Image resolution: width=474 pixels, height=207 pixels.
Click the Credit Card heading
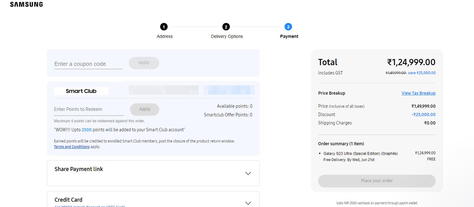(x=68, y=200)
